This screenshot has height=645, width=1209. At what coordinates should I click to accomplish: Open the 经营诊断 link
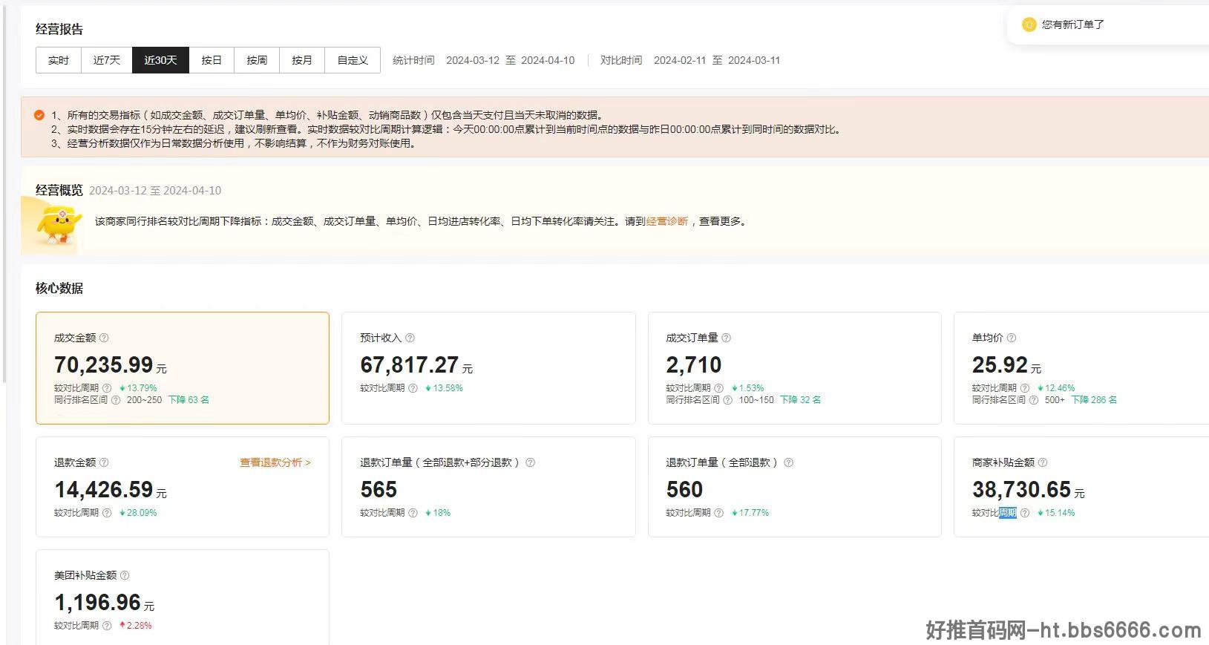coord(667,221)
